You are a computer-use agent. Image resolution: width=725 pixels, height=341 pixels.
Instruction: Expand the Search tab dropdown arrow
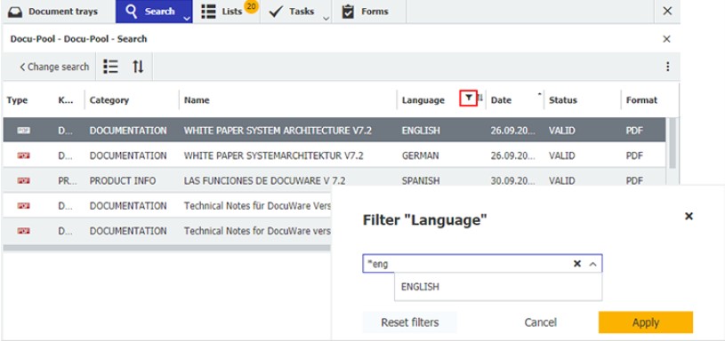point(186,19)
